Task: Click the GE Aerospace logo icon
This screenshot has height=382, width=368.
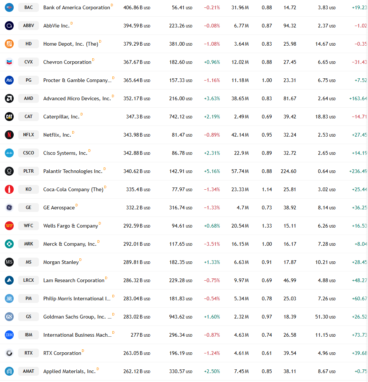Action: click(9, 208)
